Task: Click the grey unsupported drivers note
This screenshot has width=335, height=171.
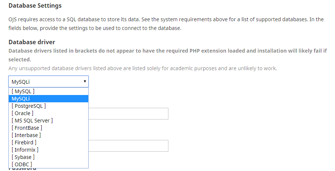Action: [143, 68]
